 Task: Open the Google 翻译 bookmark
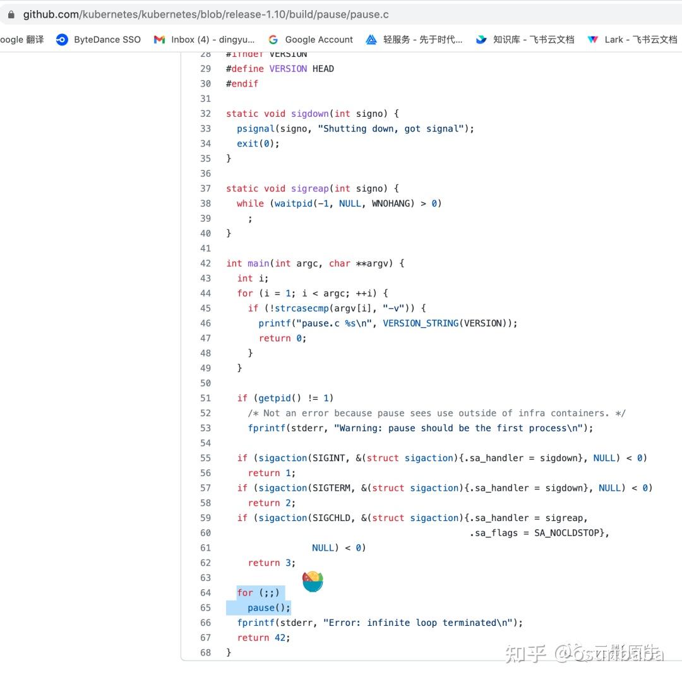pos(21,40)
